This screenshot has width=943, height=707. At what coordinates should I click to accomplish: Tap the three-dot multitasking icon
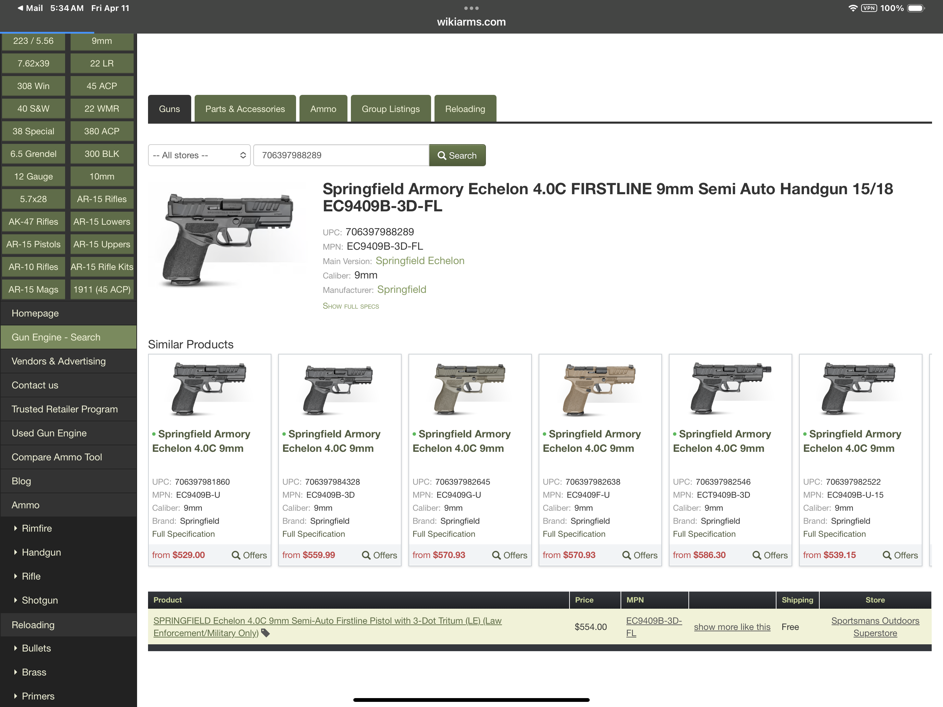(x=471, y=8)
